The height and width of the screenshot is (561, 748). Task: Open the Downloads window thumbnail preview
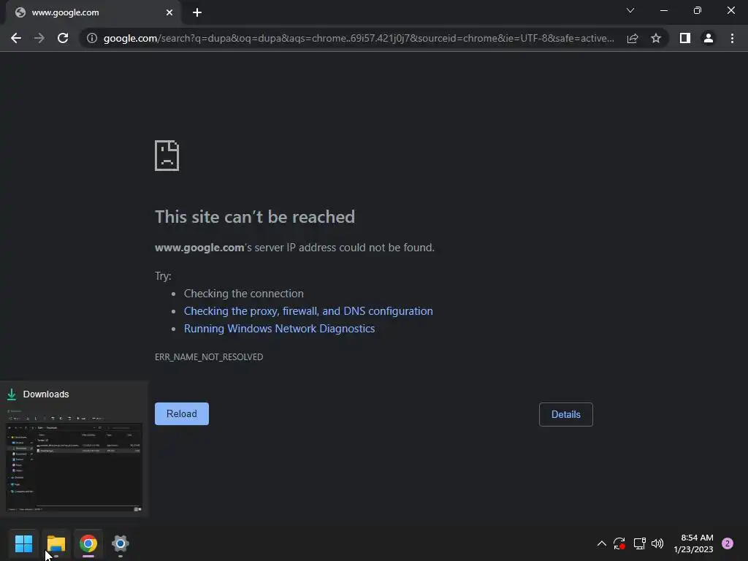point(74,460)
